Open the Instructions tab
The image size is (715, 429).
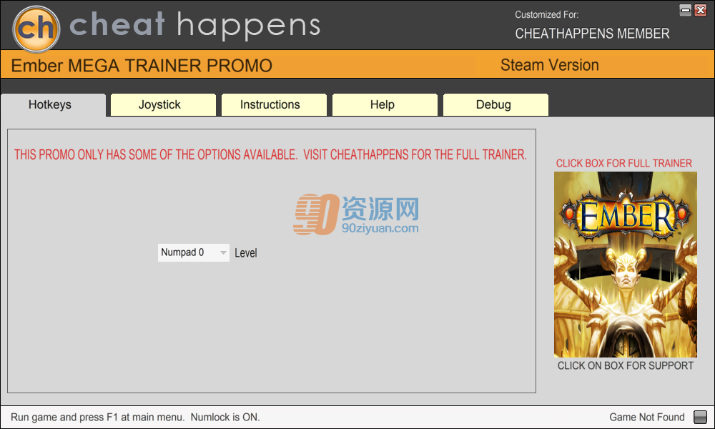[274, 105]
